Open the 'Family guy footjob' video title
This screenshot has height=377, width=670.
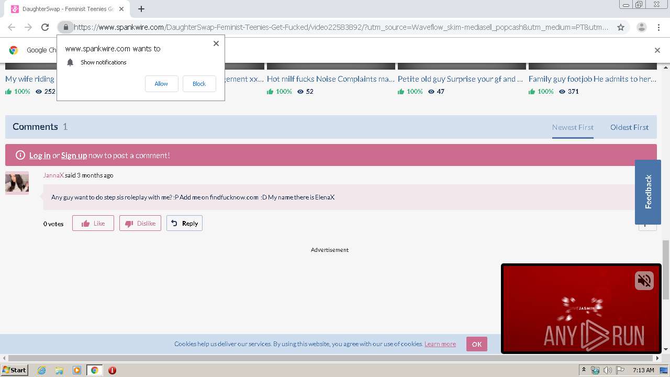tap(593, 79)
